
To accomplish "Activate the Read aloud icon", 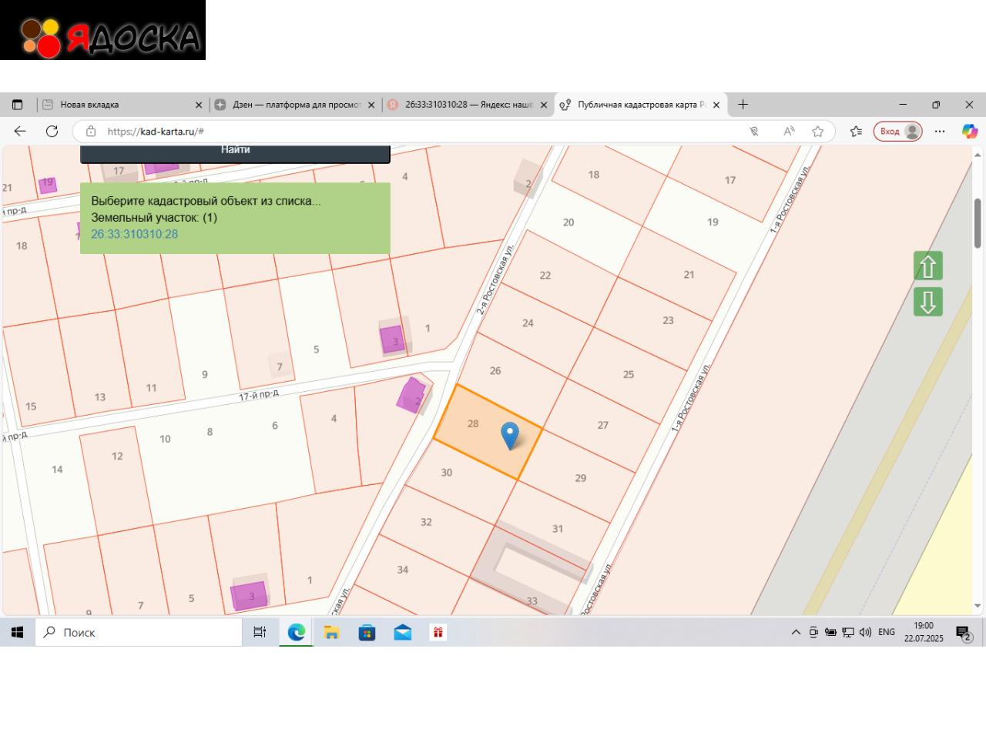I will [789, 132].
